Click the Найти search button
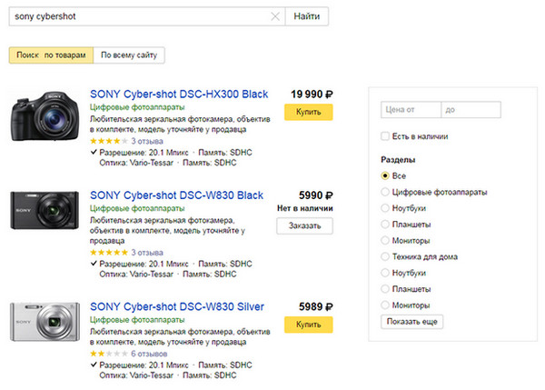Screen dimensions: 545x390 click(306, 16)
